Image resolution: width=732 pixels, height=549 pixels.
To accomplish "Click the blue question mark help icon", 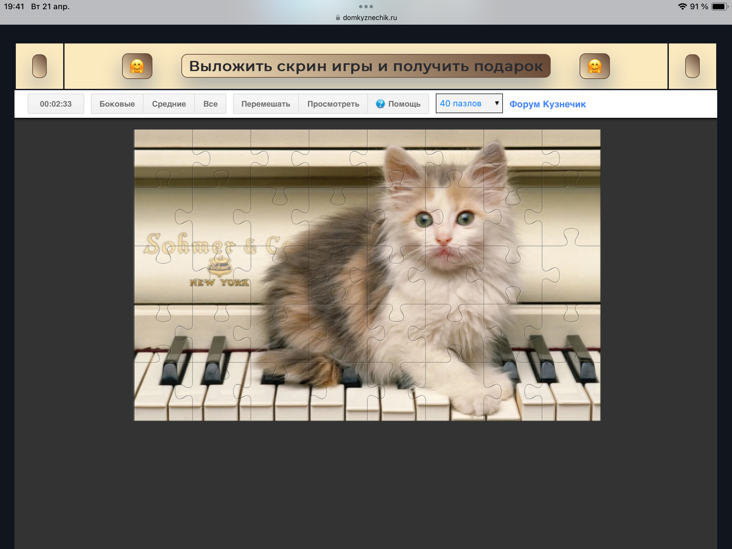I will click(380, 104).
